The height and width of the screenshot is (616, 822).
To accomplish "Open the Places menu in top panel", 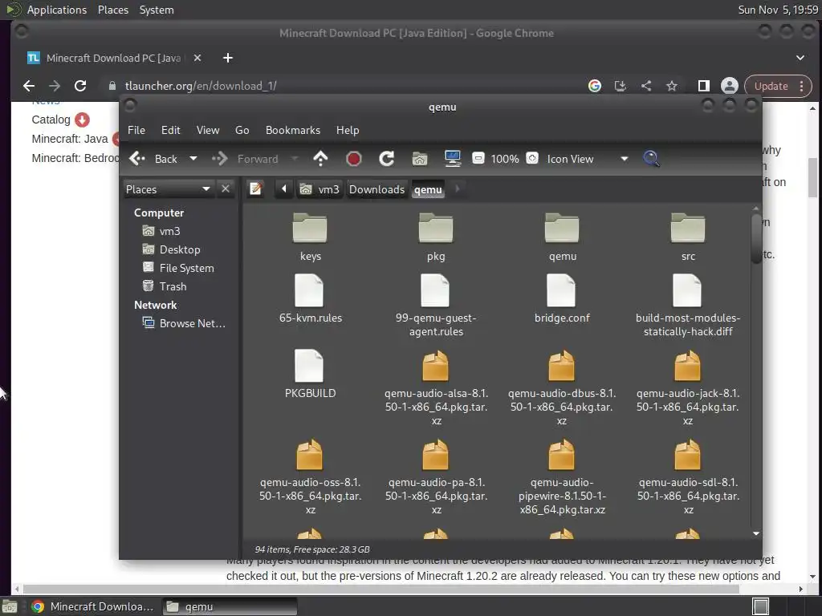I will click(113, 10).
